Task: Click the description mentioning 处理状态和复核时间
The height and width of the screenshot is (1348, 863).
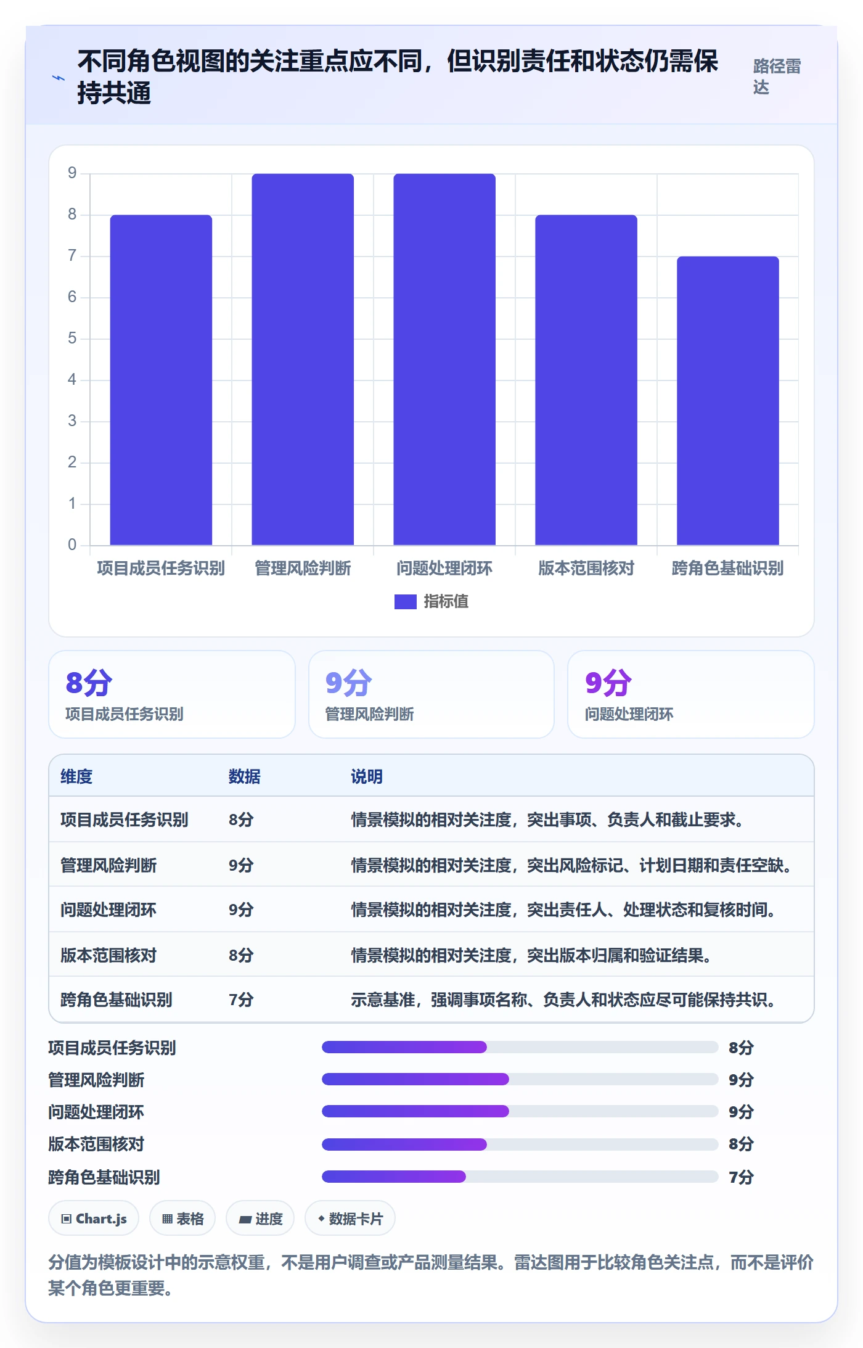Action: [x=563, y=910]
